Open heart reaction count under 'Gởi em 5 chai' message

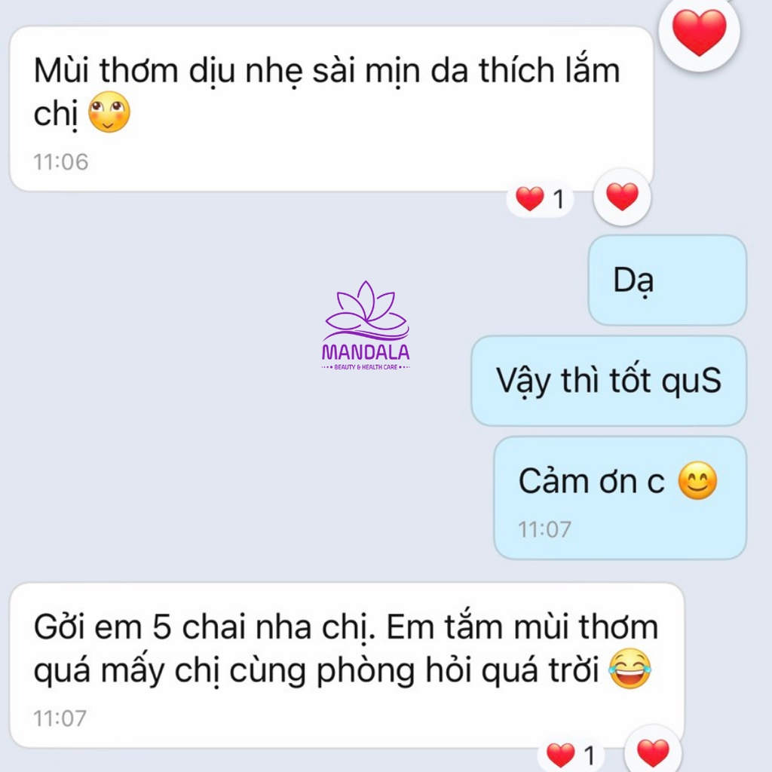point(571,754)
